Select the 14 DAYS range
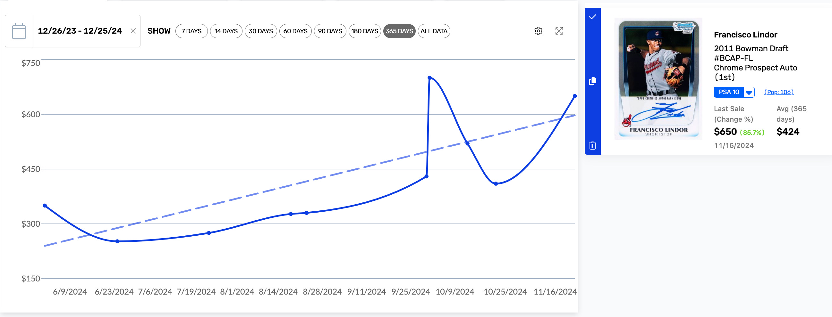832x317 pixels. (226, 31)
